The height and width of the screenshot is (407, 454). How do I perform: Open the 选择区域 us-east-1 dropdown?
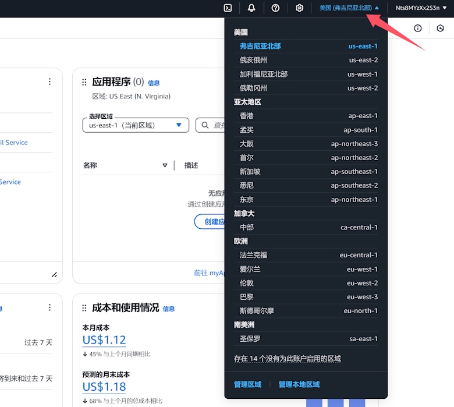136,125
